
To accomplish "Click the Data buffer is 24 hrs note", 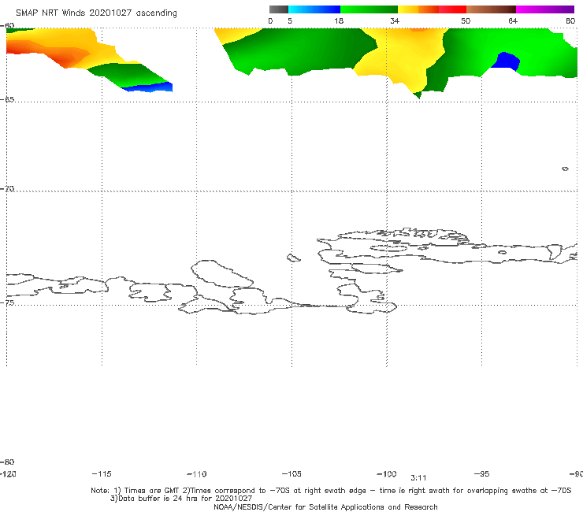I will pos(181,499).
